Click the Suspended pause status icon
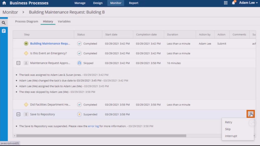This screenshot has width=260, height=146. 79,114
